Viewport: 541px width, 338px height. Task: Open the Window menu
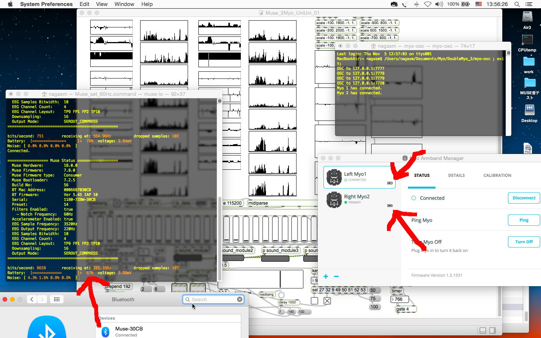coord(124,4)
